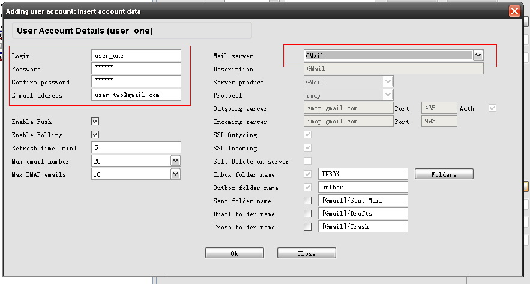This screenshot has width=530, height=284.
Task: Enable the Sent folder name checkbox
Action: point(307,200)
